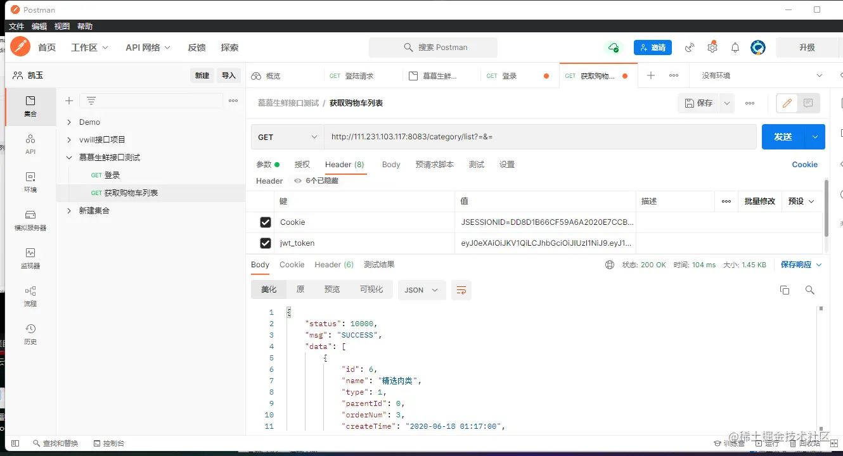Collapse the 慕慕生鲜接口测试 collection
This screenshot has height=456, width=843.
[69, 158]
